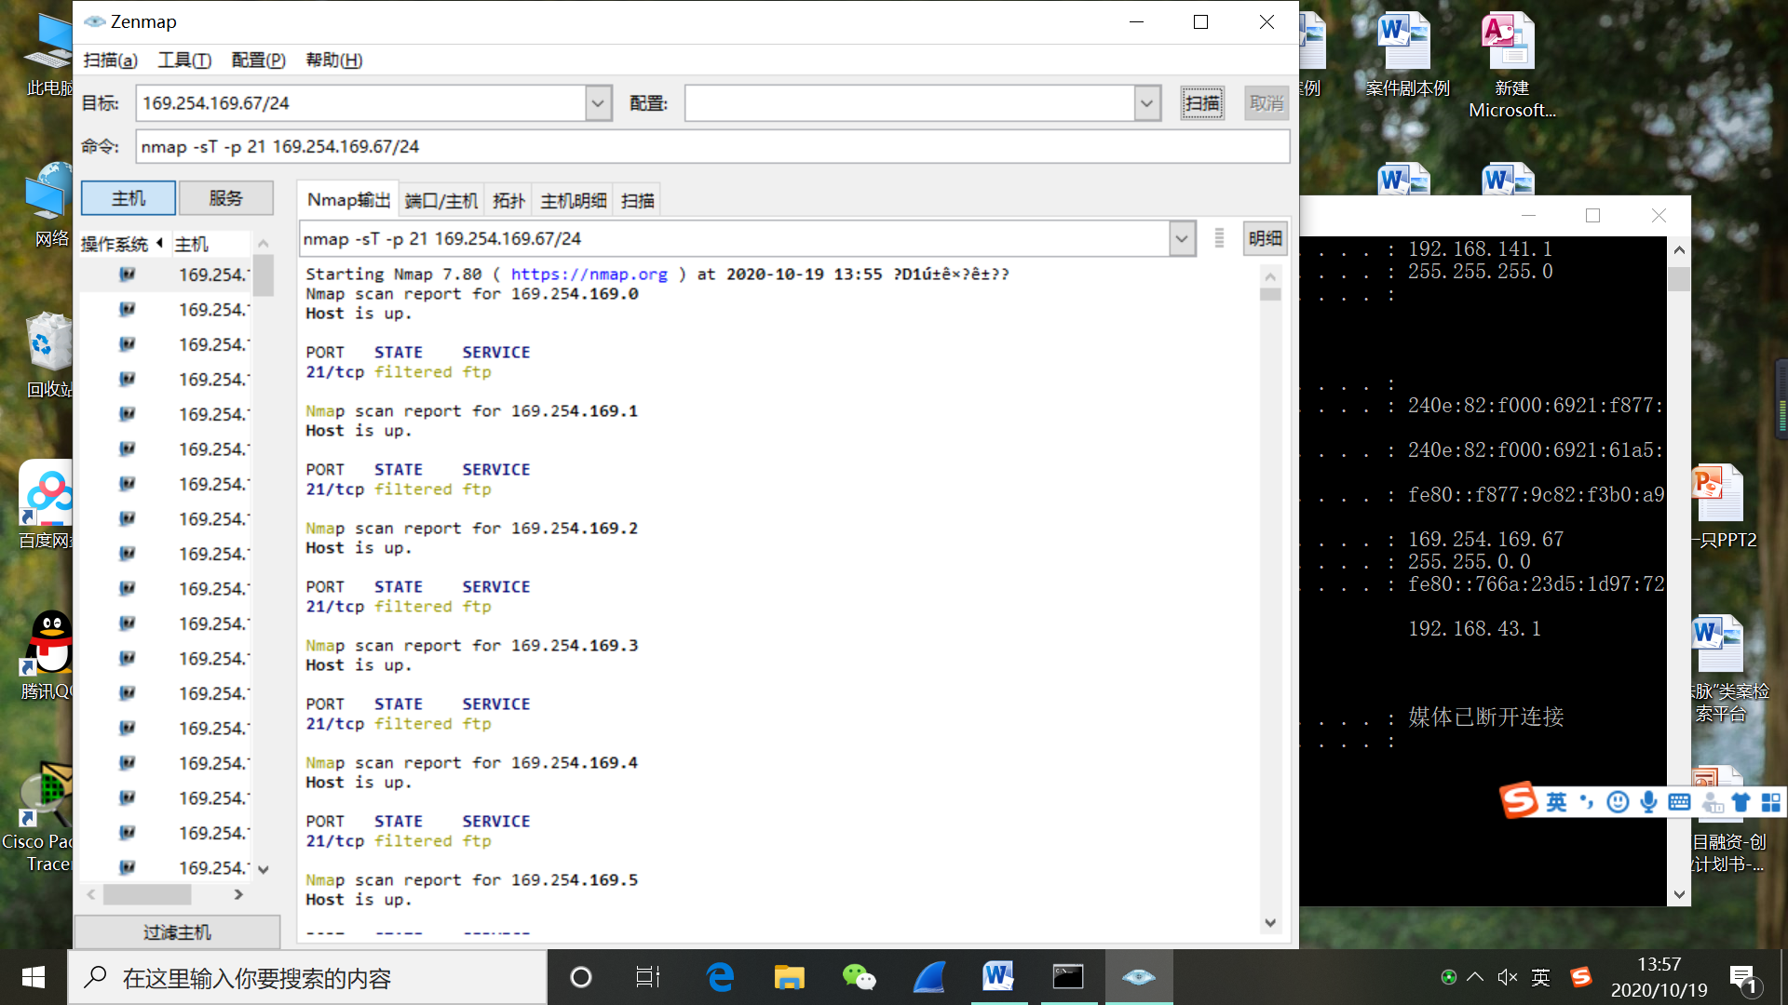The height and width of the screenshot is (1005, 1788).
Task: Open the 工具(T) menu
Action: (x=184, y=60)
